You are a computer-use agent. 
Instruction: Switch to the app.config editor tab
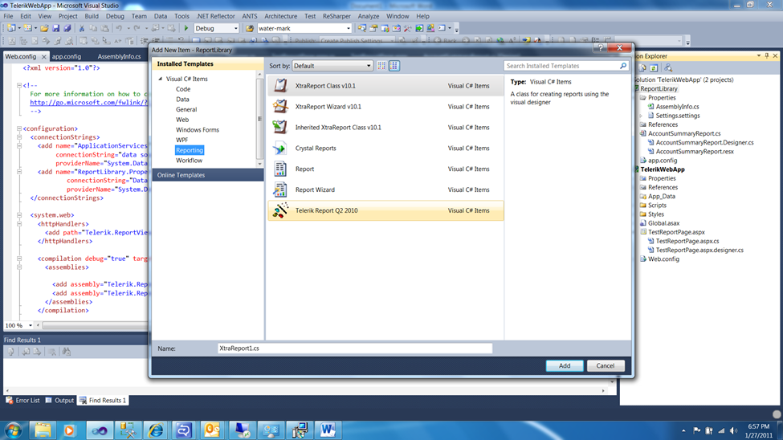click(67, 56)
